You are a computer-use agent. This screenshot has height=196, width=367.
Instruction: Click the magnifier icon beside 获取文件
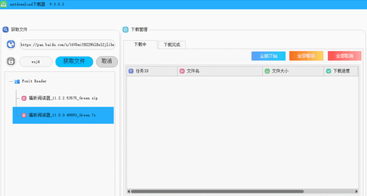pos(5,30)
